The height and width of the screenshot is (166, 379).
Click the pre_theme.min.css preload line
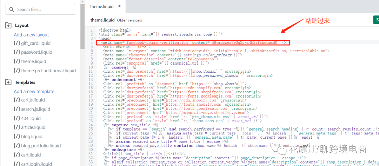click(x=185, y=117)
